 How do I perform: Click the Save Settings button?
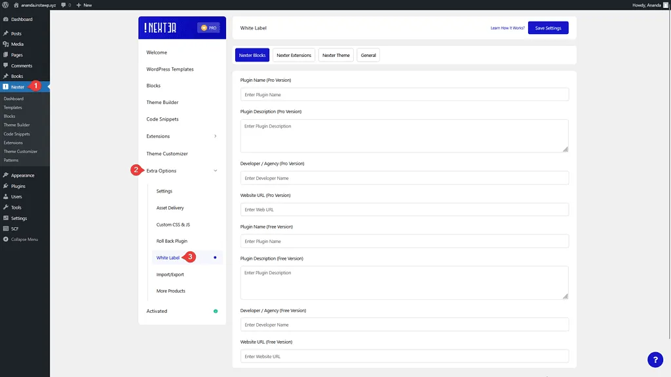(548, 28)
